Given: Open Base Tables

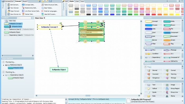Looking at the screenshot, I should [47, 8].
